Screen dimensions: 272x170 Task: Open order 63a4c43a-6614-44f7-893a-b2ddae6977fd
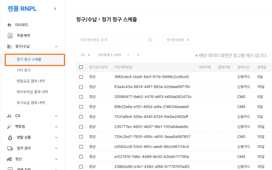pos(152,87)
